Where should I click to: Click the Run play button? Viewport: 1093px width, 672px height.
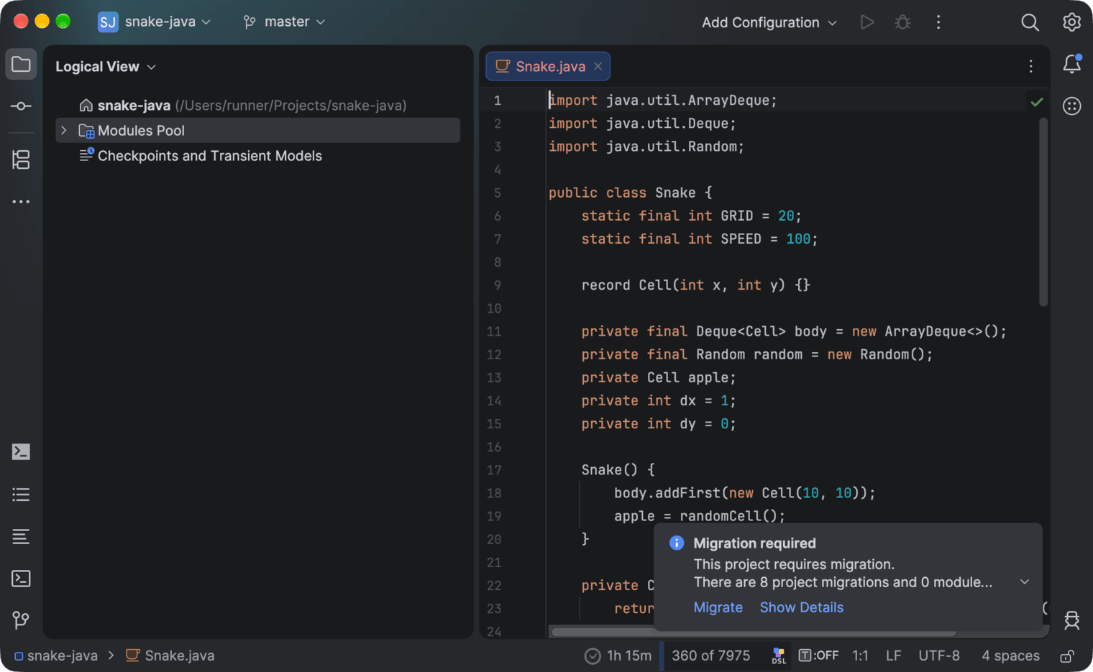(x=867, y=22)
